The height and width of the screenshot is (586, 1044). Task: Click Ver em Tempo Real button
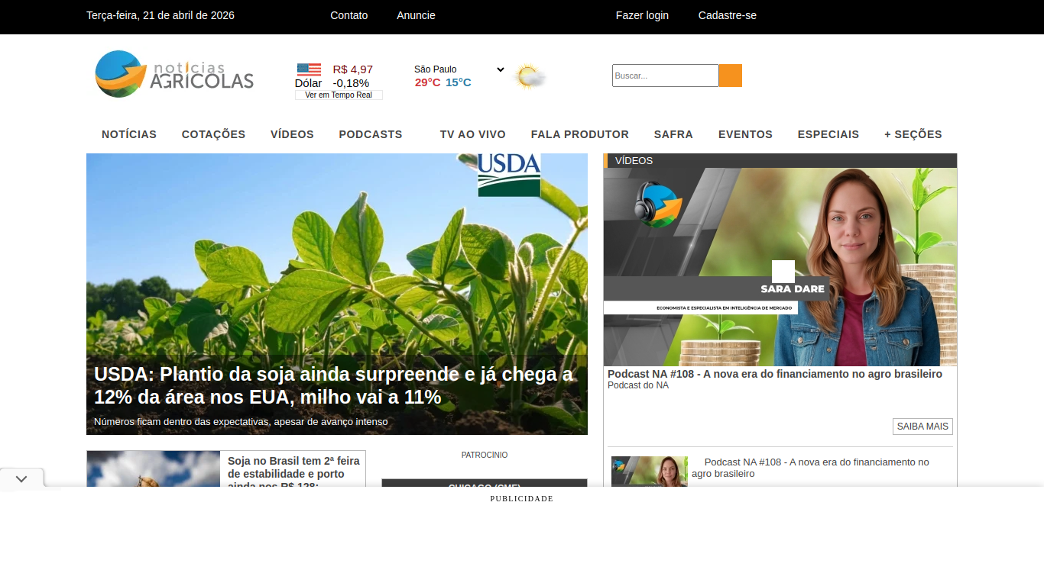pos(339,95)
